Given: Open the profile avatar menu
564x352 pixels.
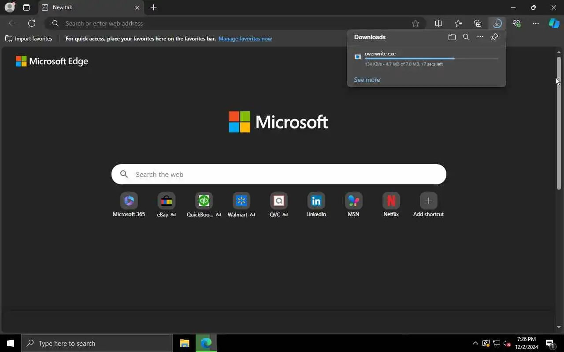Looking at the screenshot, I should point(10,7).
